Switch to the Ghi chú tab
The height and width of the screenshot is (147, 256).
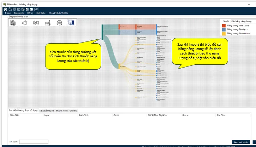point(73,111)
